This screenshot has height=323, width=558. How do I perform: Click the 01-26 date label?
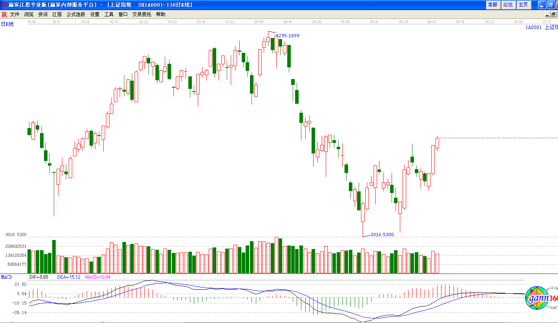pos(86,22)
